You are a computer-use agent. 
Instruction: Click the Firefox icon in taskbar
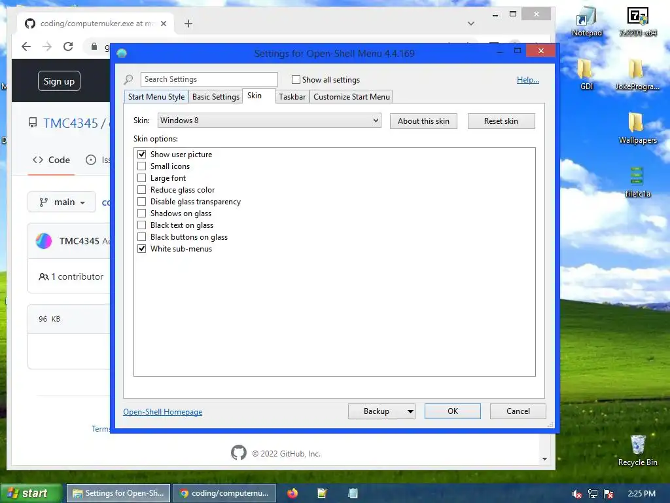[292, 493]
